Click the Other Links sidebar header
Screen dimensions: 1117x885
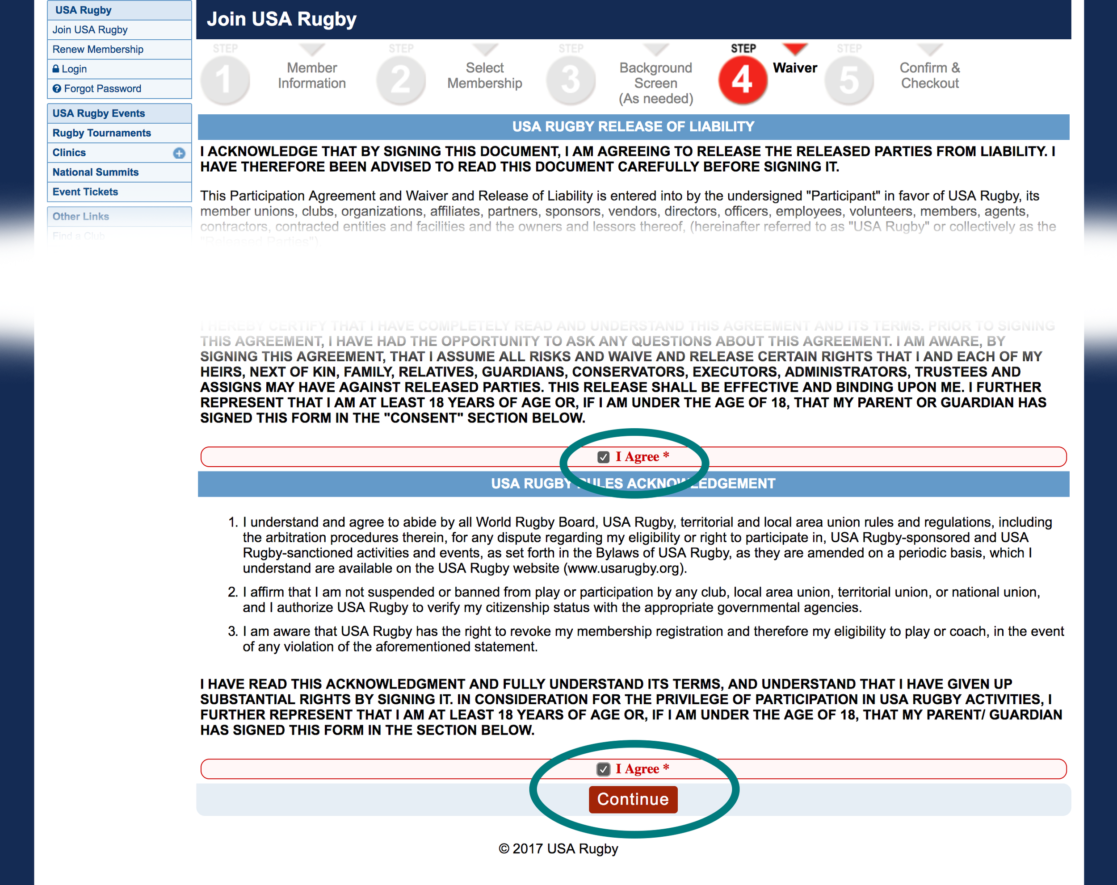[119, 217]
